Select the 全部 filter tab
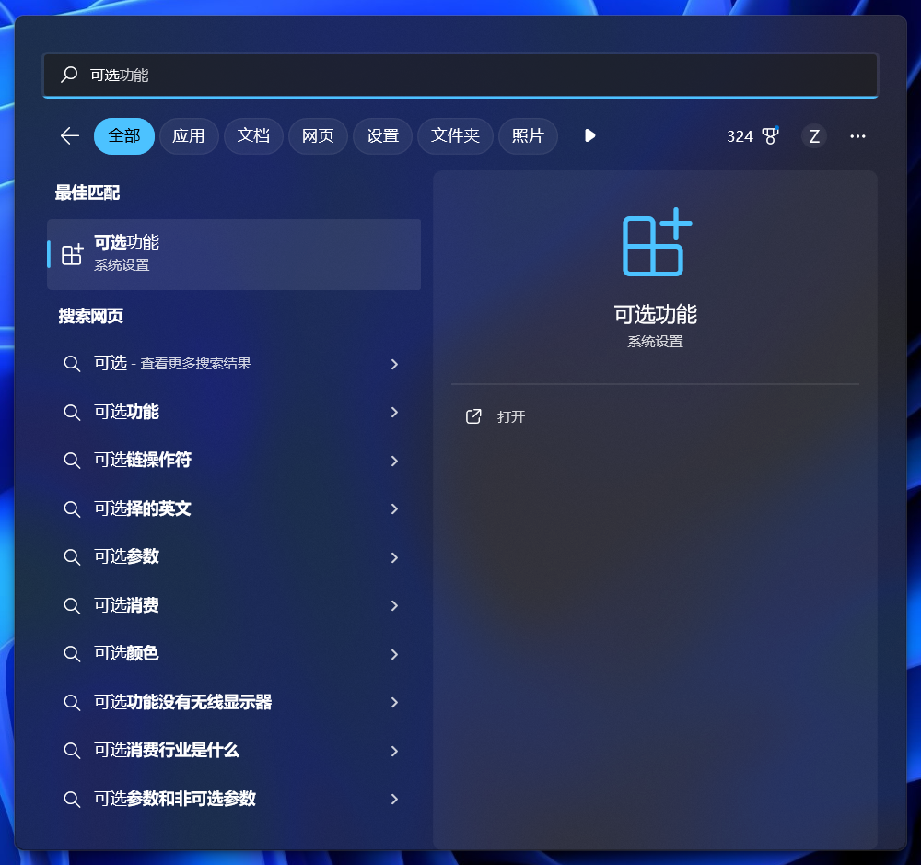Image resolution: width=921 pixels, height=865 pixels. pyautogui.click(x=124, y=136)
